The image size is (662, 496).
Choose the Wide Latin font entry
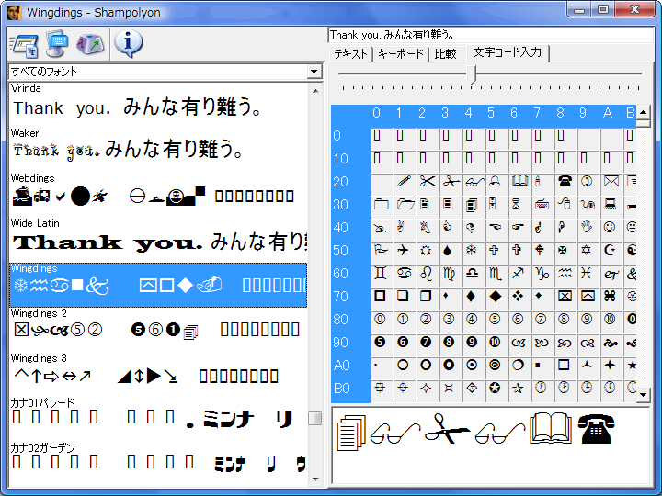(x=158, y=239)
